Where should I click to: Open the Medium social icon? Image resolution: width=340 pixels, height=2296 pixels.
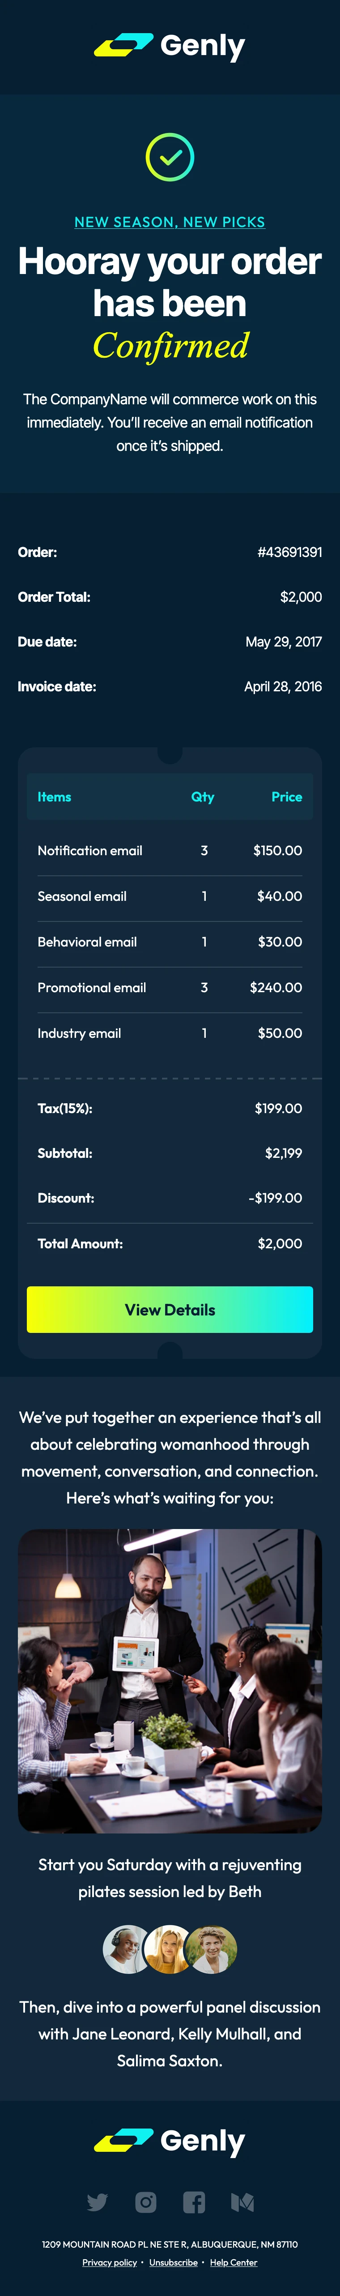(242, 2202)
